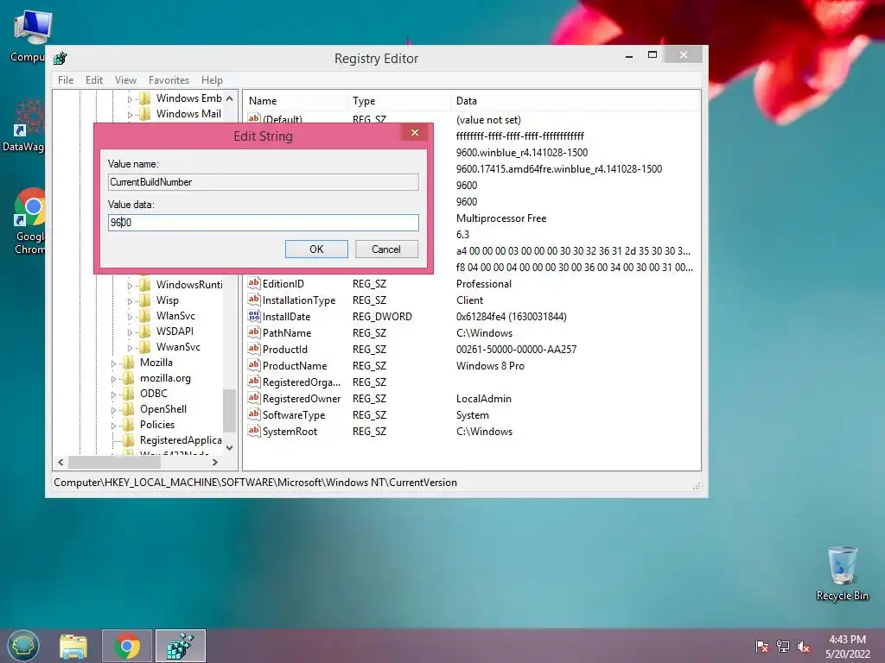The image size is (885, 663).
Task: Click the Start button on taskbar
Action: point(23,646)
